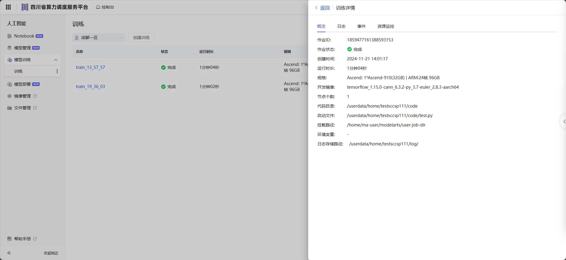Image resolution: width=566 pixels, height=260 pixels.
Task: Click external link icon beside 帮助手册
Action: point(35,239)
